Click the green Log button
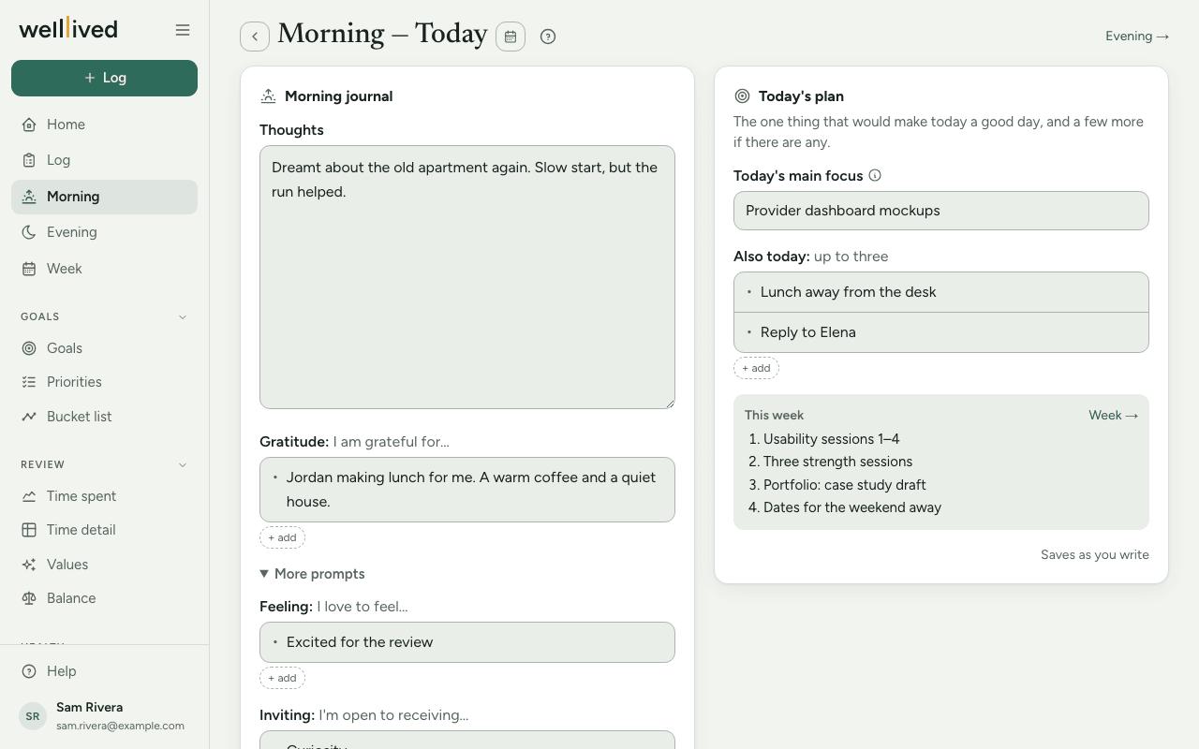 (104, 78)
